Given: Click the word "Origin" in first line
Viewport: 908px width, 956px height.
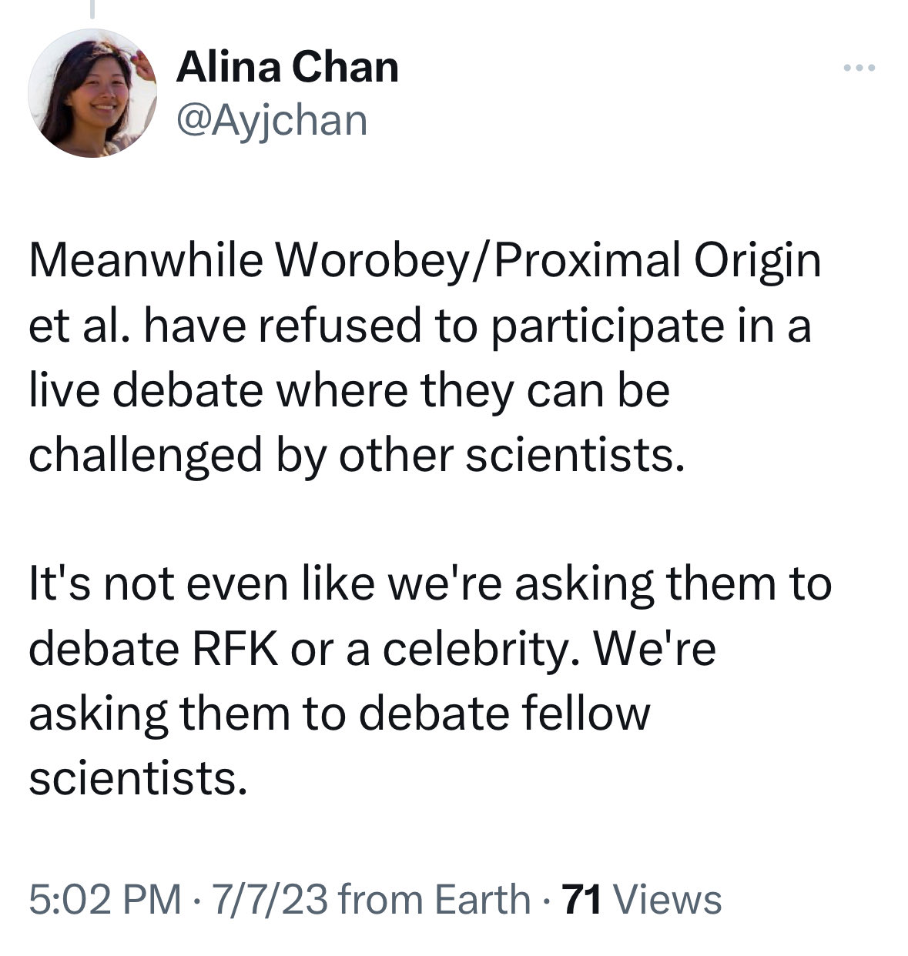Looking at the screenshot, I should point(758,261).
